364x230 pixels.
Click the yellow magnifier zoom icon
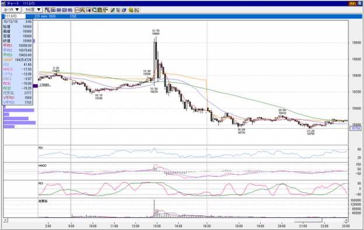[x=131, y=10]
